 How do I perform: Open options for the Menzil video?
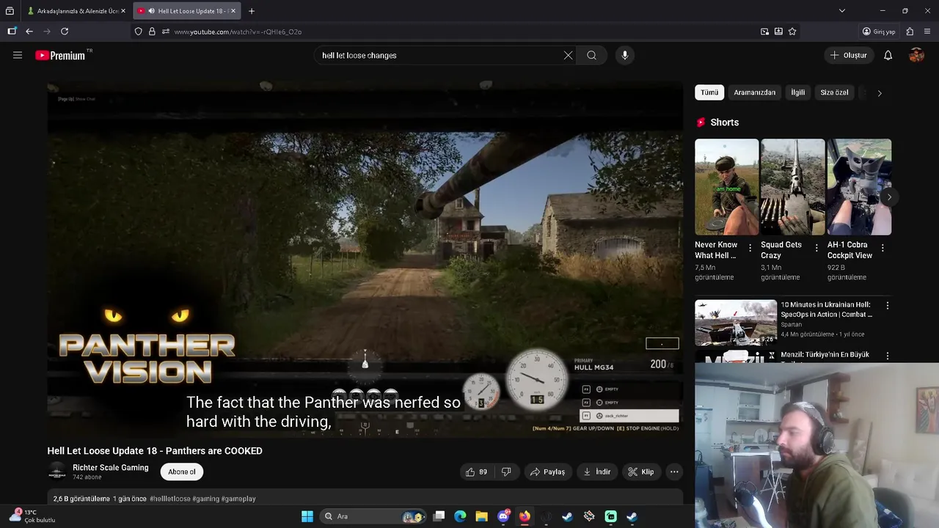click(x=888, y=356)
